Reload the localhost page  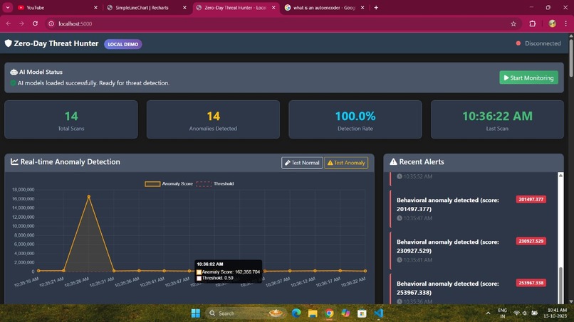35,23
